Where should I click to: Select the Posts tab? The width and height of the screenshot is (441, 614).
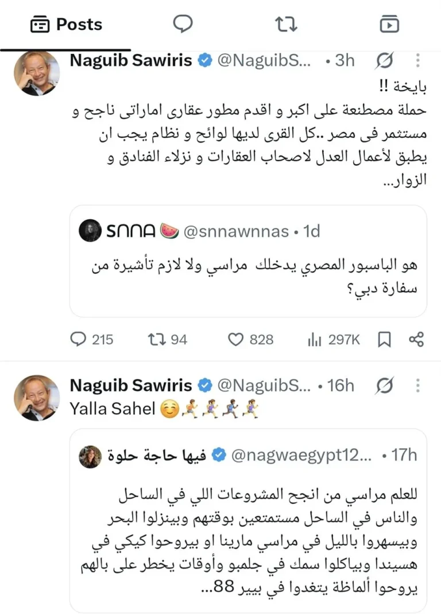[x=66, y=25]
